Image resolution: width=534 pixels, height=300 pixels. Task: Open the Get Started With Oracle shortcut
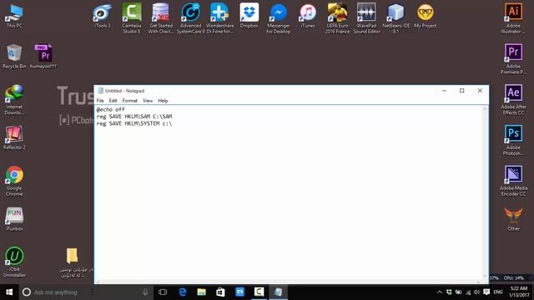161,18
